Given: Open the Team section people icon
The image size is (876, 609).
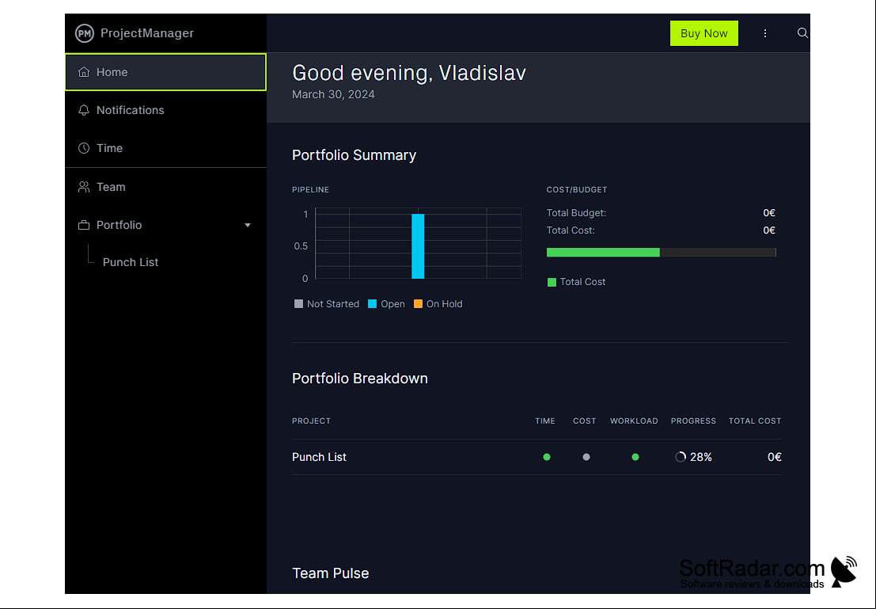Looking at the screenshot, I should click(84, 187).
